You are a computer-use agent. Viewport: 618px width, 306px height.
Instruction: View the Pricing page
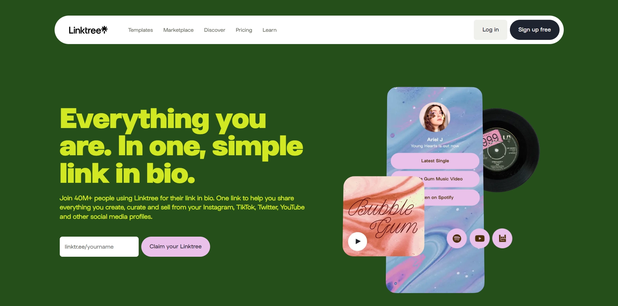244,30
